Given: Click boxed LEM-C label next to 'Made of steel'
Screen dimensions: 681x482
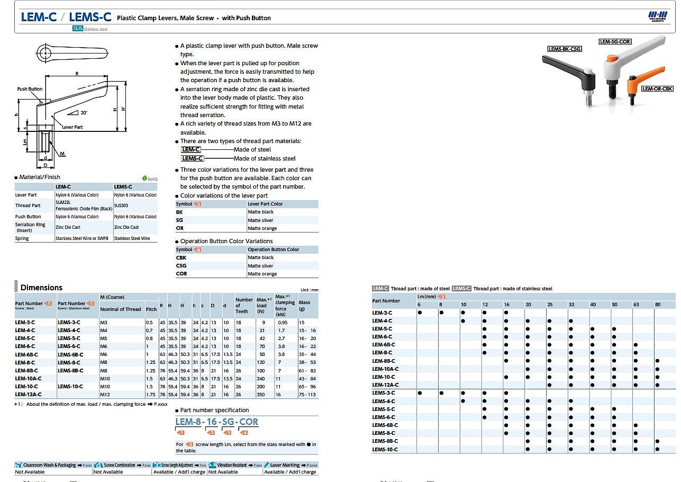Looking at the screenshot, I should click(x=191, y=149).
